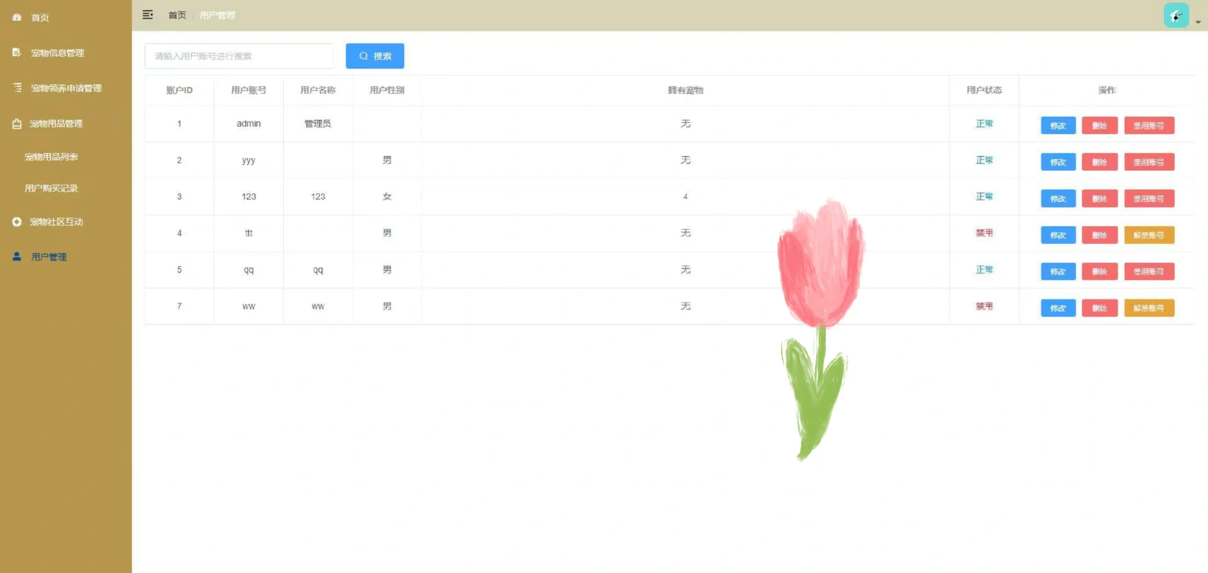The height and width of the screenshot is (573, 1208).
Task: Click the 宠物领养申请管理 list icon
Action: click(16, 88)
